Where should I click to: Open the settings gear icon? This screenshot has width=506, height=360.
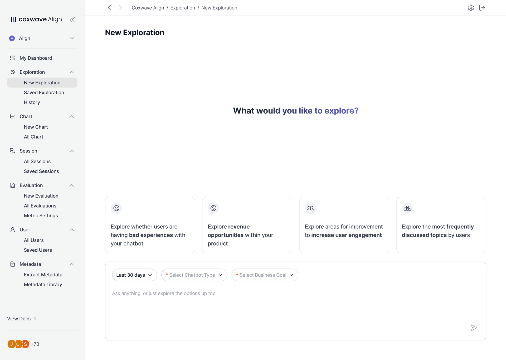(471, 8)
